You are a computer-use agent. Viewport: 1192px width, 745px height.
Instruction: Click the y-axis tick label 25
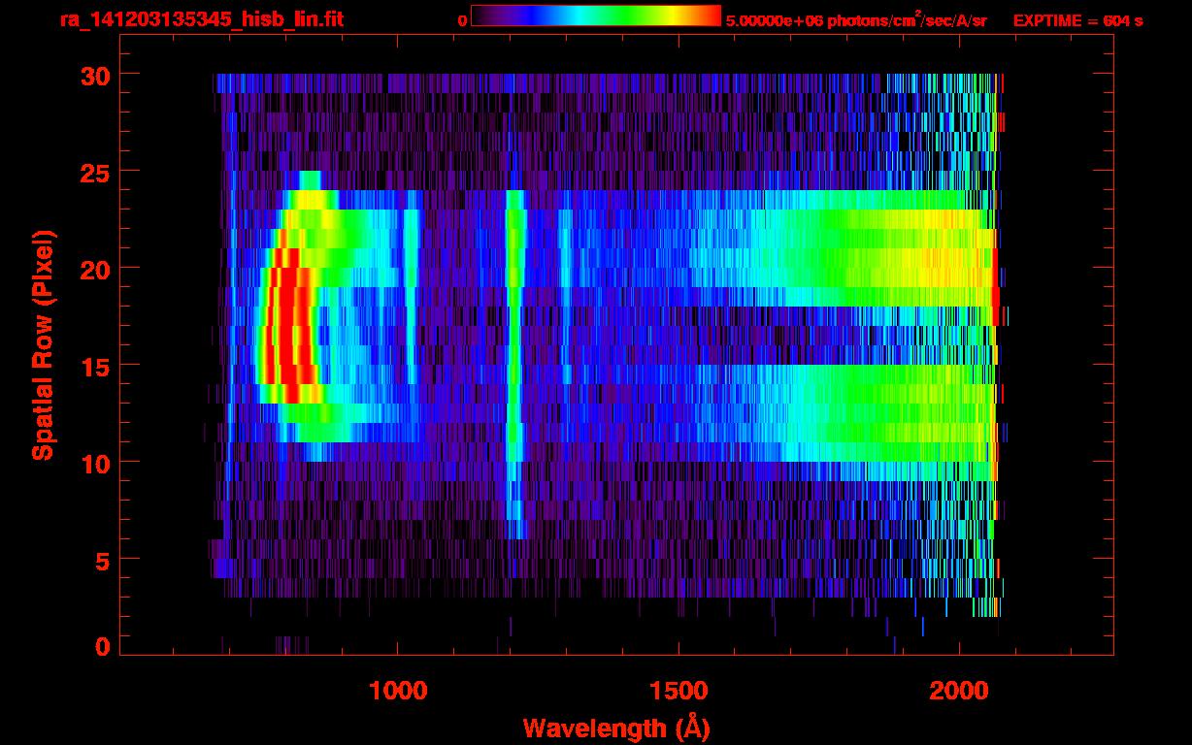pyautogui.click(x=95, y=172)
